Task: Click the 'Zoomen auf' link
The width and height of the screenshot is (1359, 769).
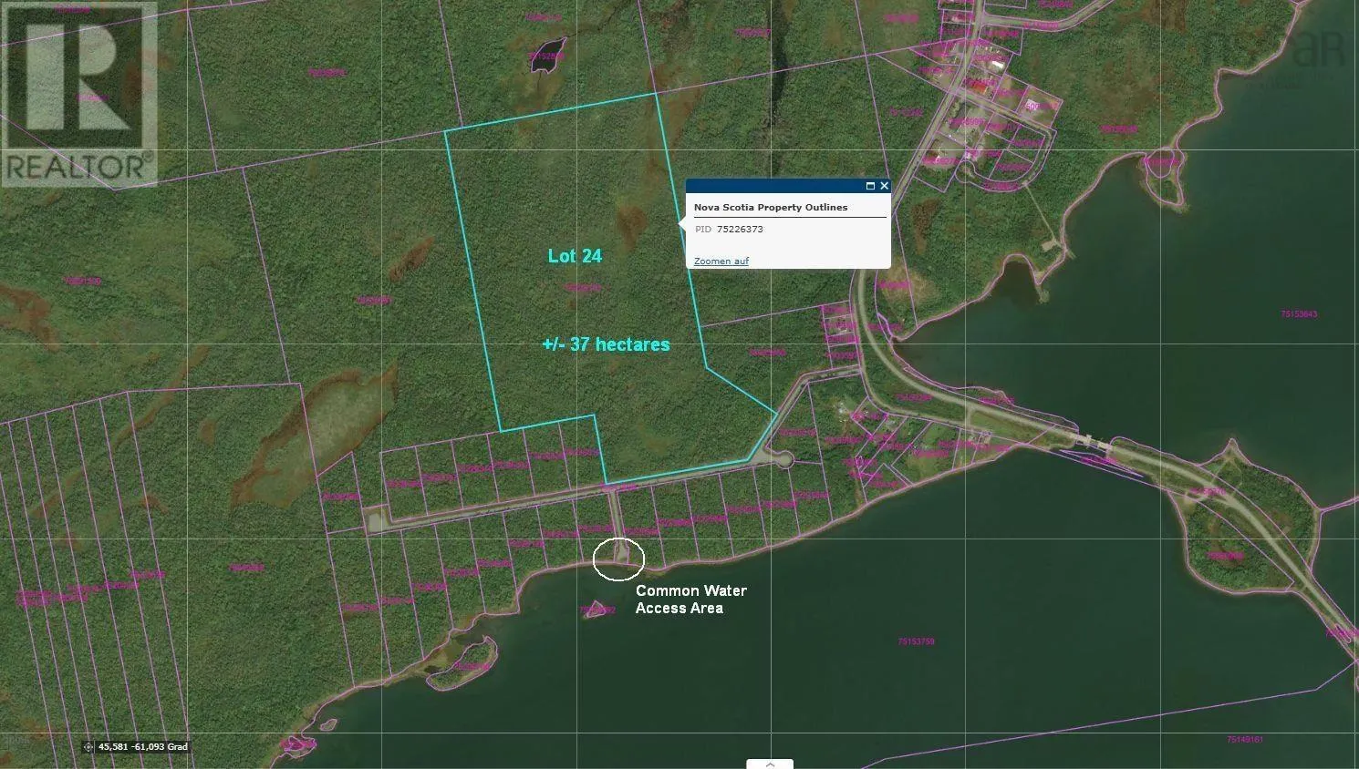Action: point(721,261)
